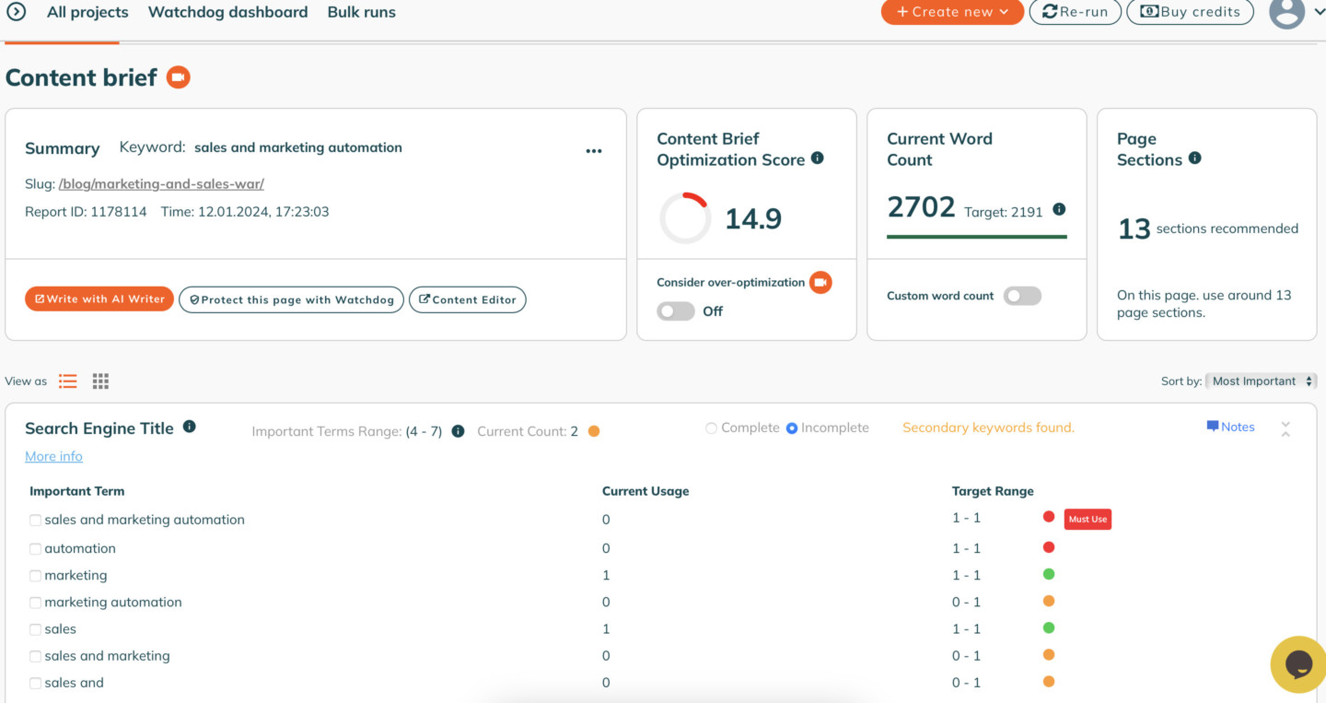Viewport: 1326px width, 703px height.
Task: Show info icon beside Search Engine Title
Action: click(x=189, y=427)
